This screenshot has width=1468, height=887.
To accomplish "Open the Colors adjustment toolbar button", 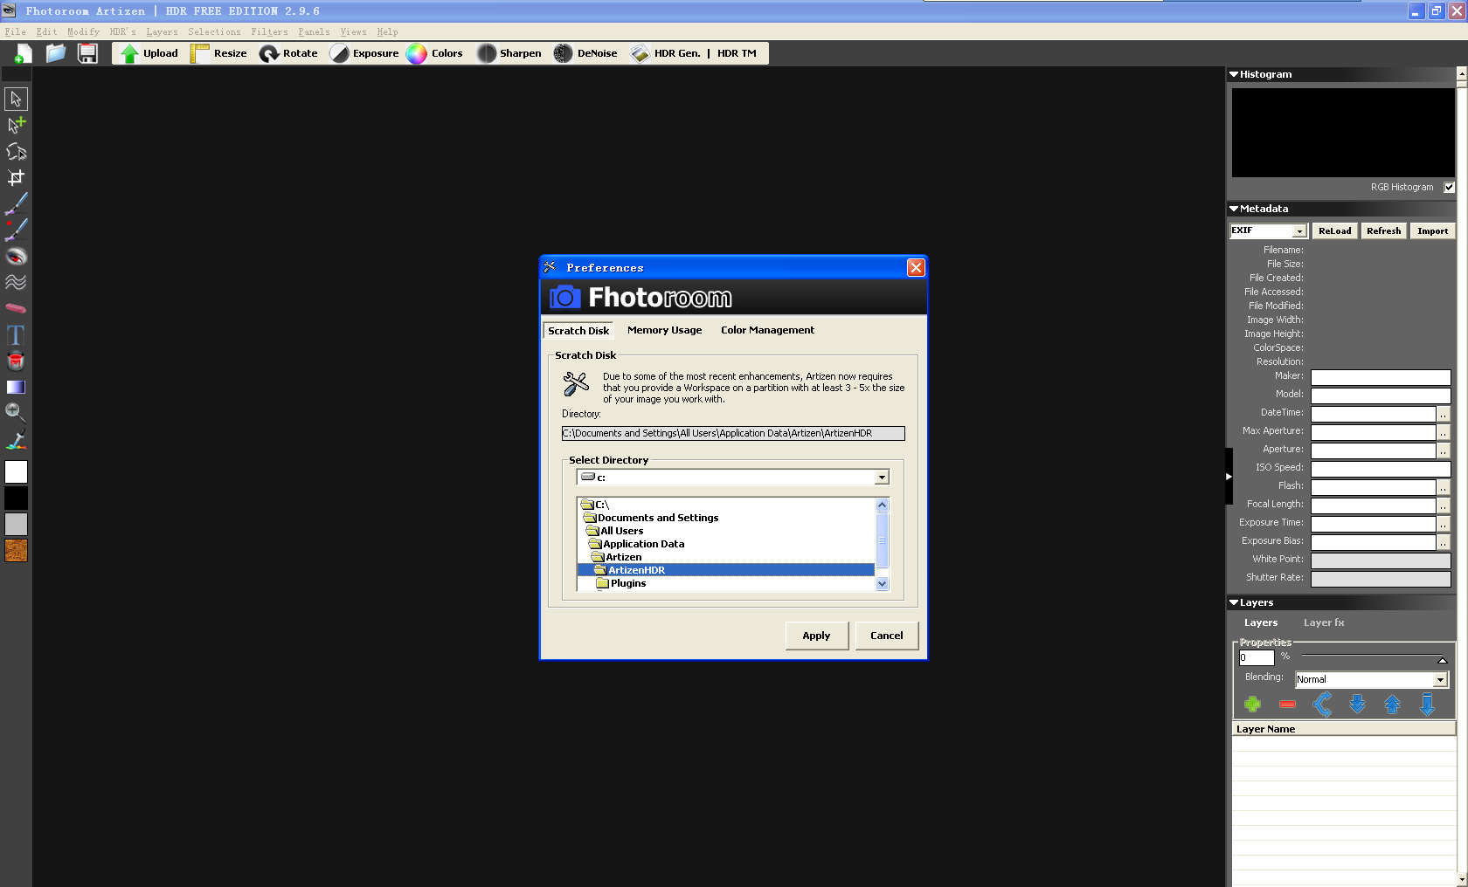I will point(435,53).
